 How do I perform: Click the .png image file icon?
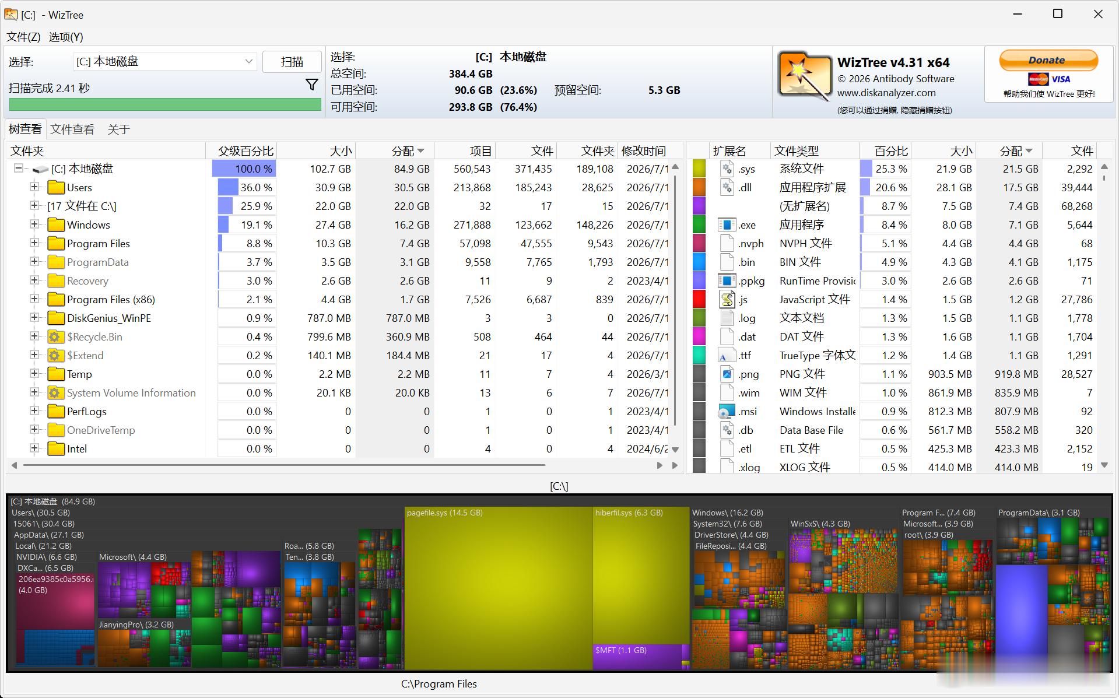(x=727, y=374)
